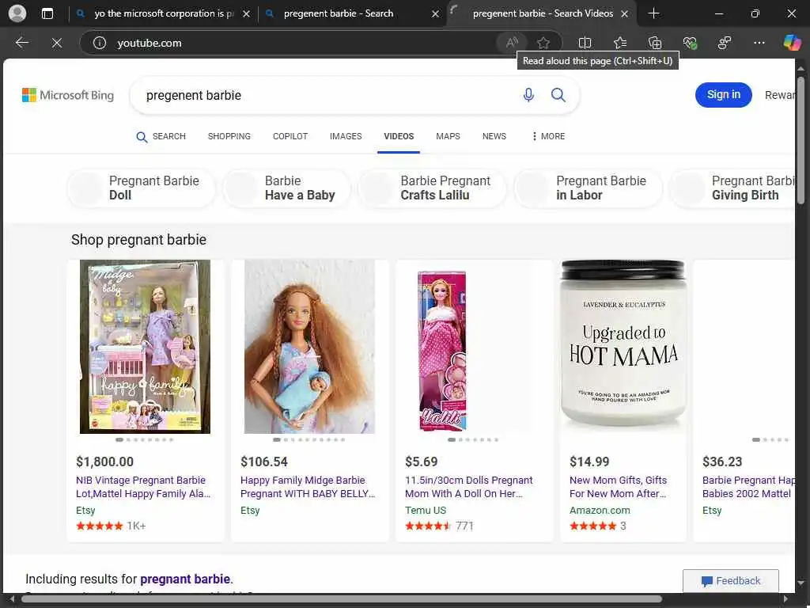
Task: Close the 'pregenent barbie - Search Videos' tab
Action: tap(624, 14)
